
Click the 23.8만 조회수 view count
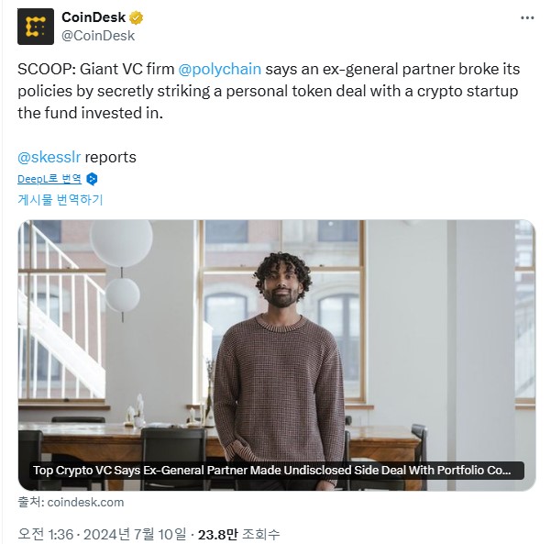point(239,535)
